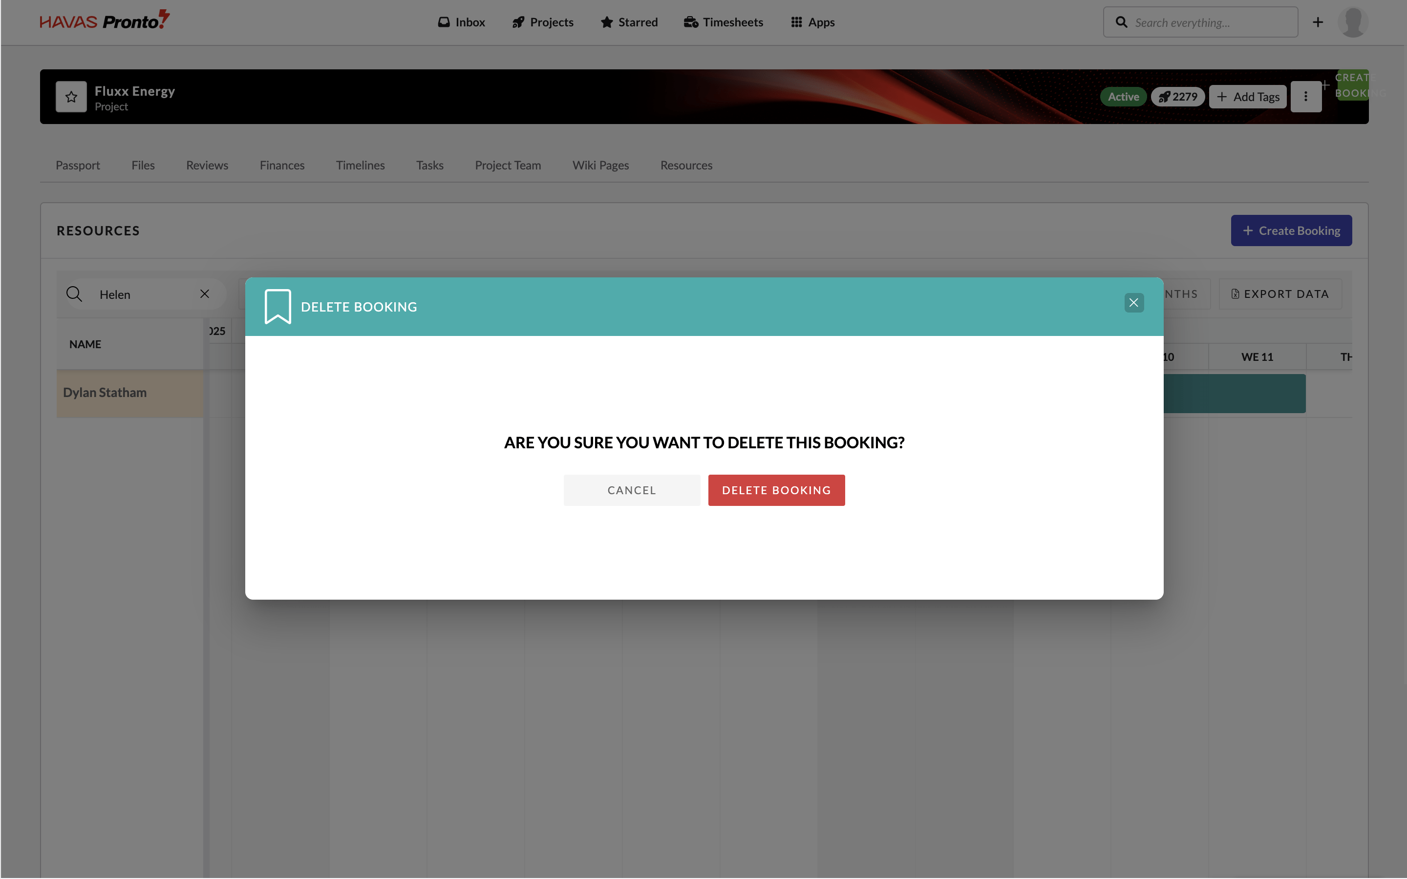1407x879 pixels.
Task: Open the three-dot project options menu
Action: pos(1305,97)
